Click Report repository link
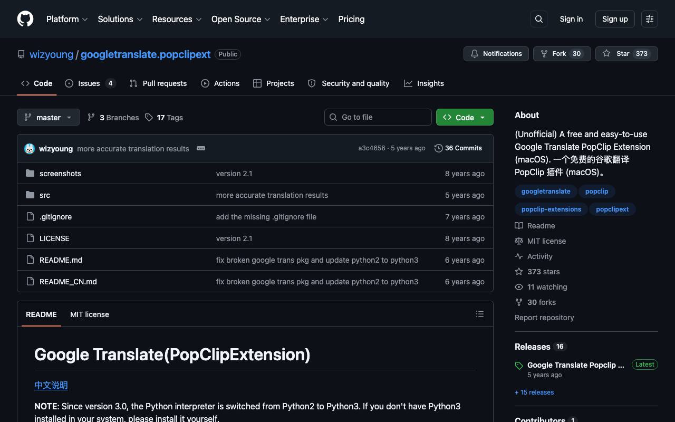The height and width of the screenshot is (422, 675). (544, 318)
